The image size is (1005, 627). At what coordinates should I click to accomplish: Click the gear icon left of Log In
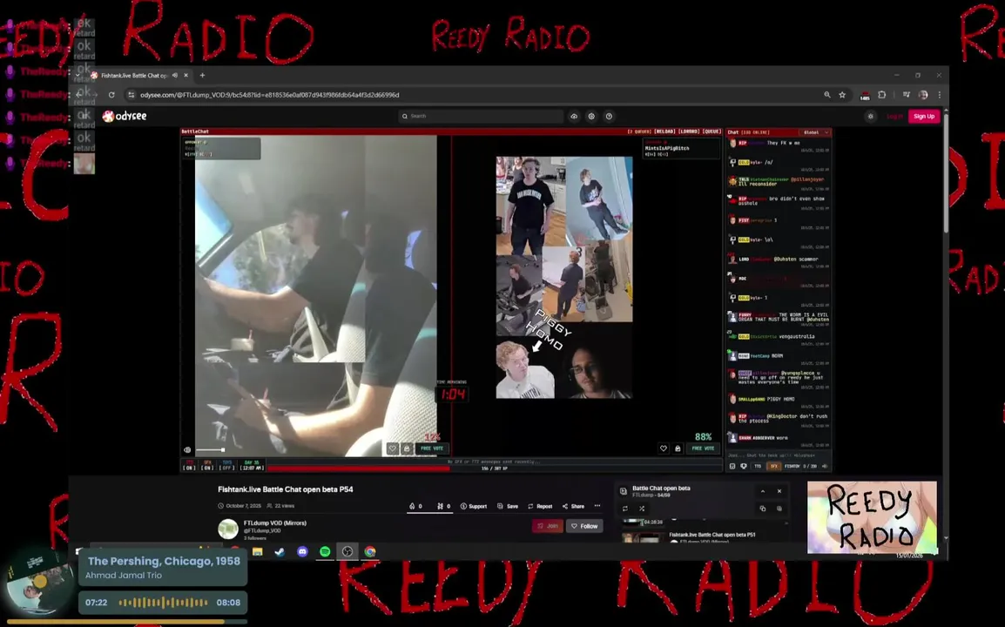870,116
